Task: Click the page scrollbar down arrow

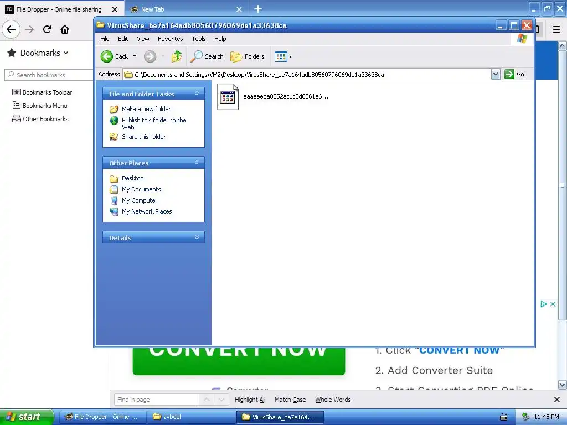Action: [x=563, y=385]
